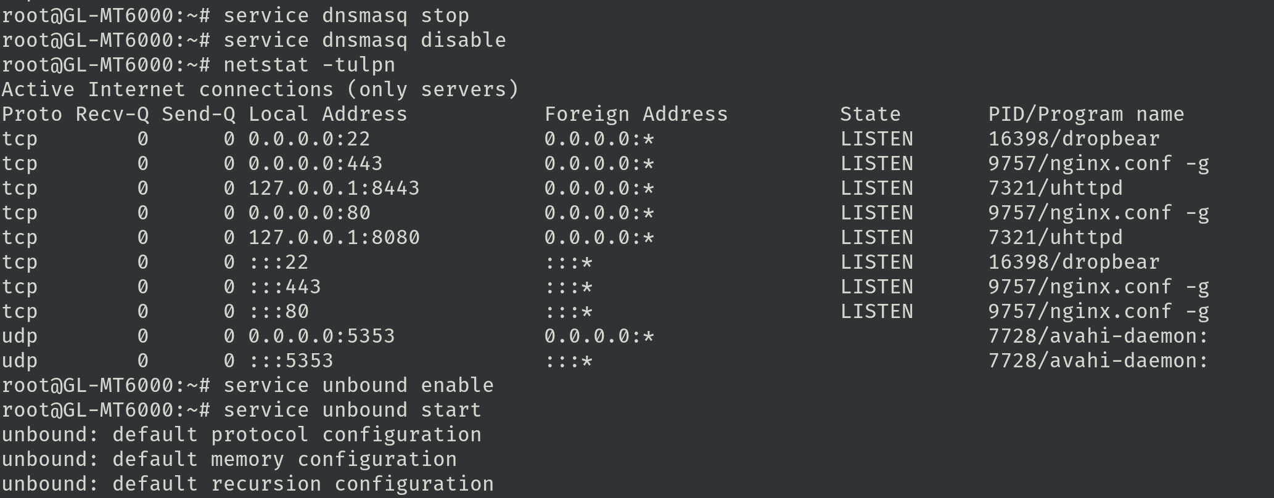Click the 'Active Internet connections' line
This screenshot has width=1274, height=498.
260,89
